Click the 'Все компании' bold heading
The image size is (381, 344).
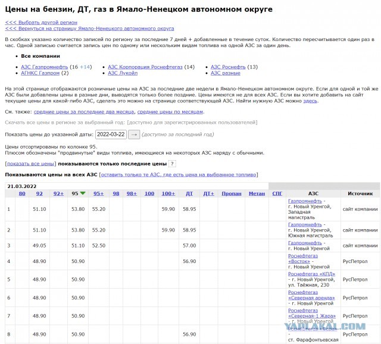pyautogui.click(x=40, y=56)
